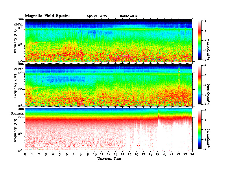Click hour 7 on the time axis
The width and height of the screenshot is (229, 177).
[x=74, y=154]
